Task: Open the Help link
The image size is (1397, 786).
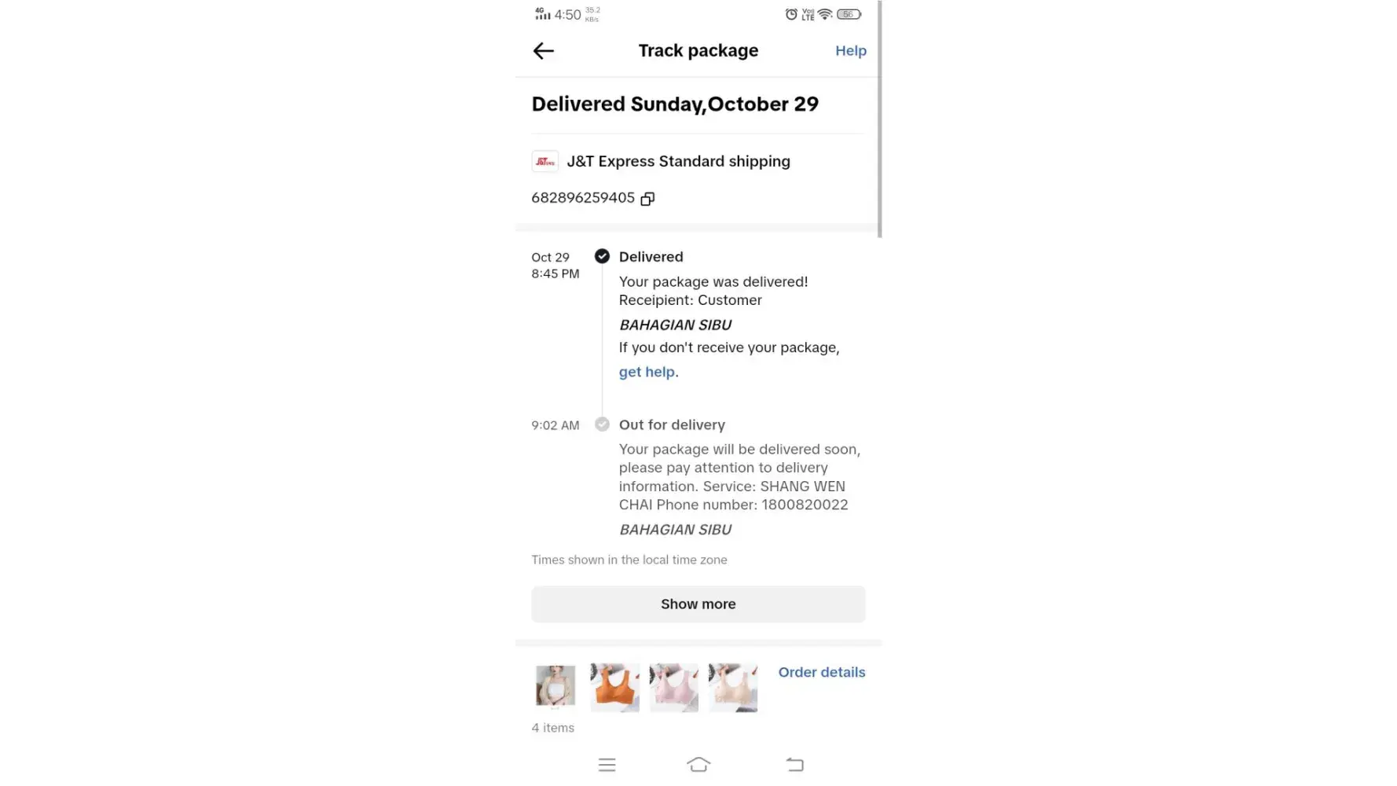Action: (850, 51)
